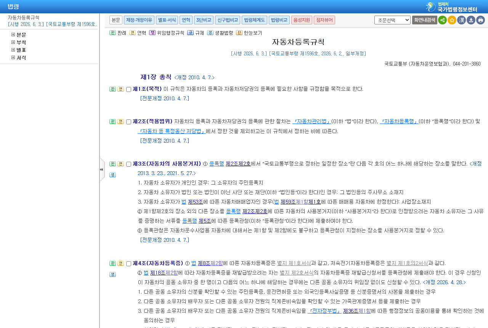The image size is (488, 328).
Task: Click the 점자뷰어 button
Action: (x=324, y=20)
